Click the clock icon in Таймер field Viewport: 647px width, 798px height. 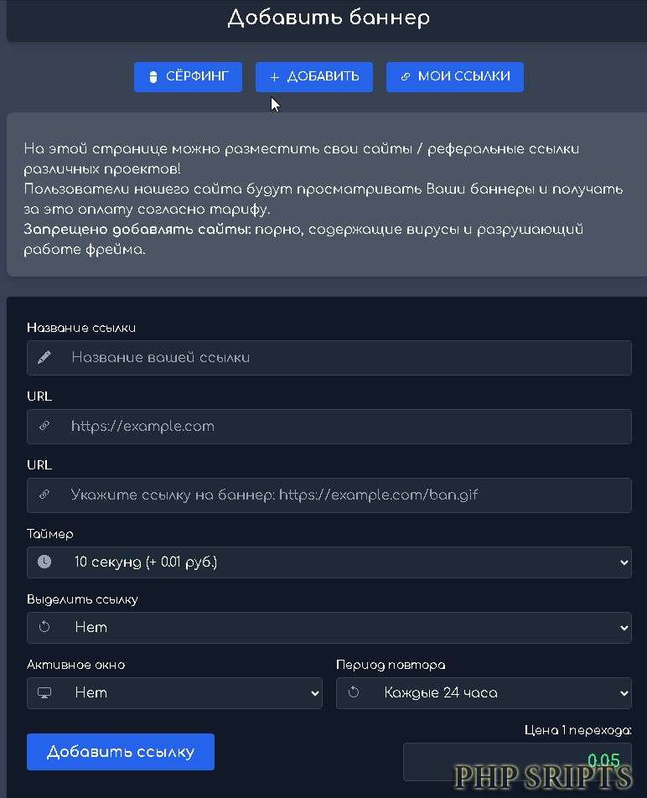[x=44, y=562]
